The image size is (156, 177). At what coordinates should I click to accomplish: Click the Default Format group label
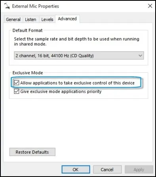tap(27, 30)
